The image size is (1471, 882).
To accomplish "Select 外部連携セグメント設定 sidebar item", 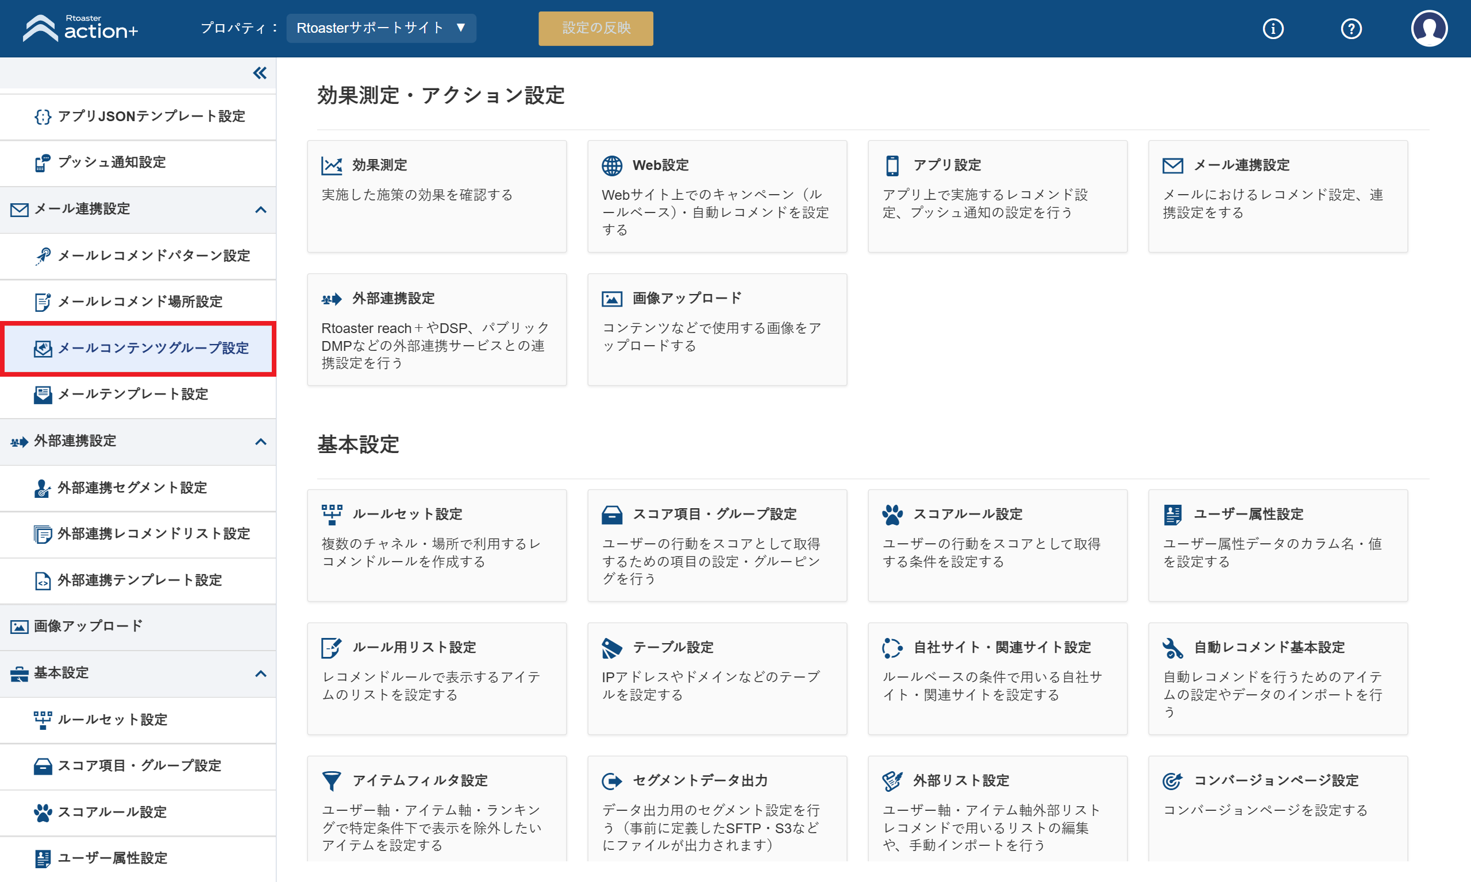I will click(x=138, y=488).
